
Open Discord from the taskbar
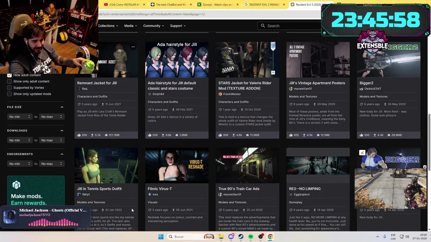[x=231, y=237]
